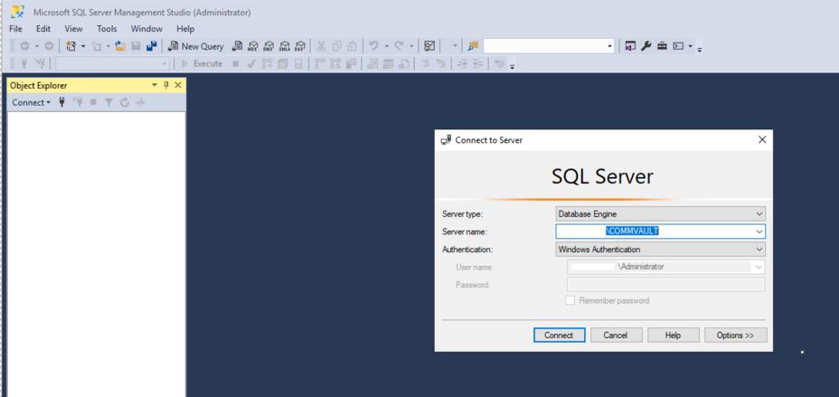
Task: Click the disabled Password field
Action: click(x=665, y=284)
